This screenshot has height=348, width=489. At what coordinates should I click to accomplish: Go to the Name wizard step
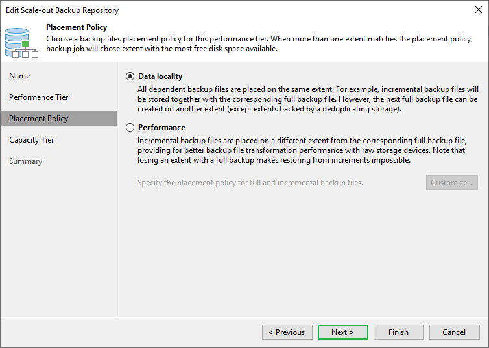[19, 76]
